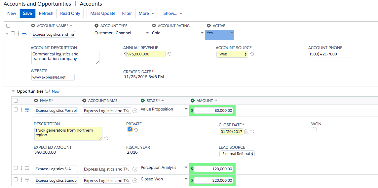
Task: Tick the select-all checkbox in Accounts header
Action: coord(8,26)
